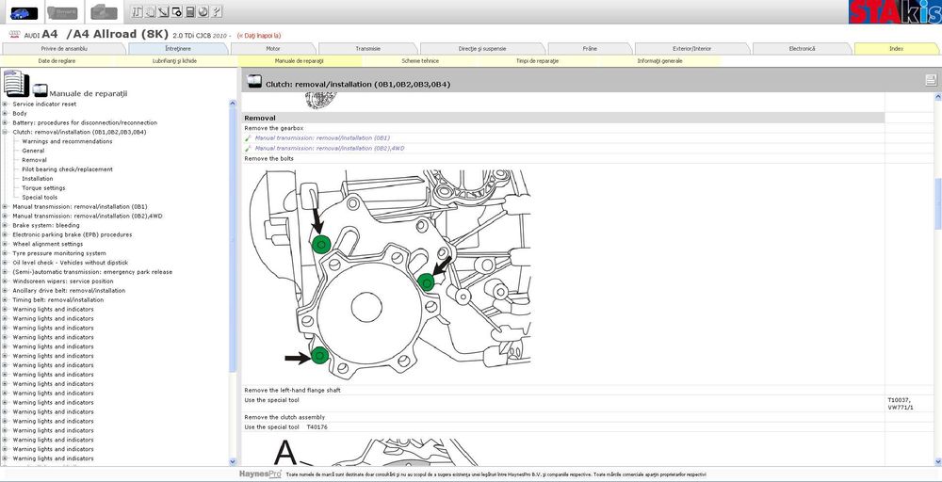Open the calculator toolbar icon
The height and width of the screenshot is (482, 942).
pyautogui.click(x=190, y=11)
